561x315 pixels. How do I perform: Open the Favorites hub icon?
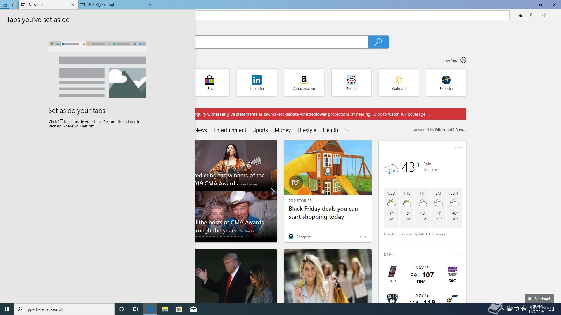(520, 15)
